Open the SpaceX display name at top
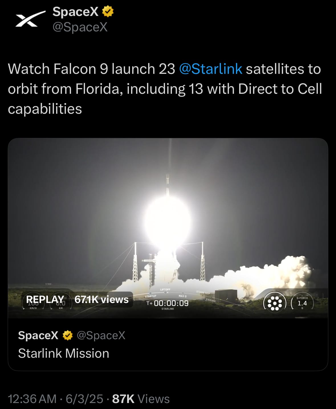Screen dimensions: 336x409 (x=75, y=12)
